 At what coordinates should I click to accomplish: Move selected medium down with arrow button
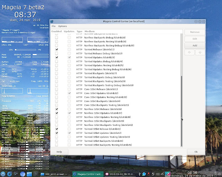coord(200,52)
